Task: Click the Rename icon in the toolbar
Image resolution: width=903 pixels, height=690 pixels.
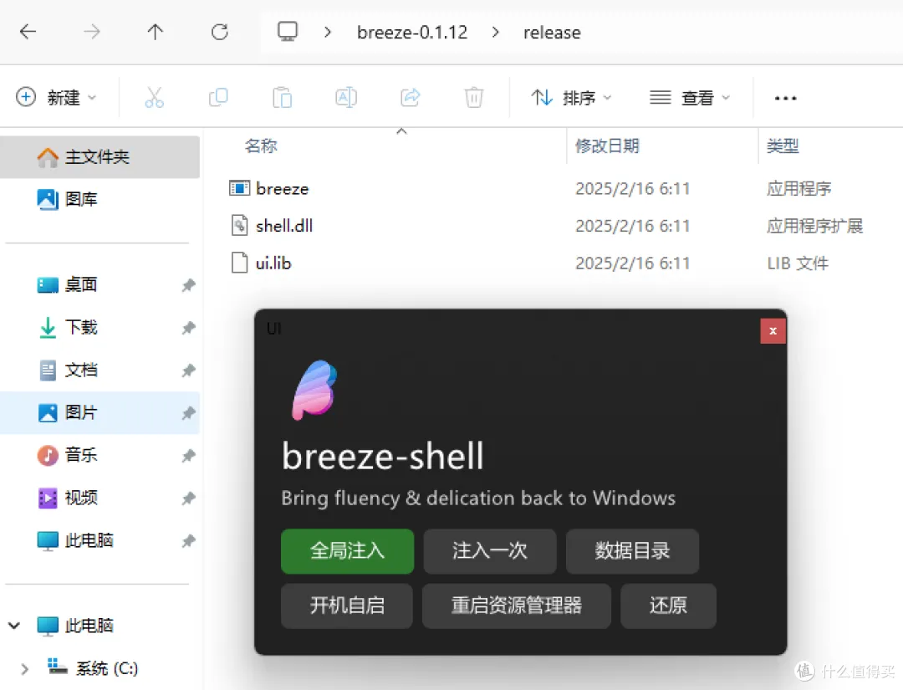Action: (346, 97)
